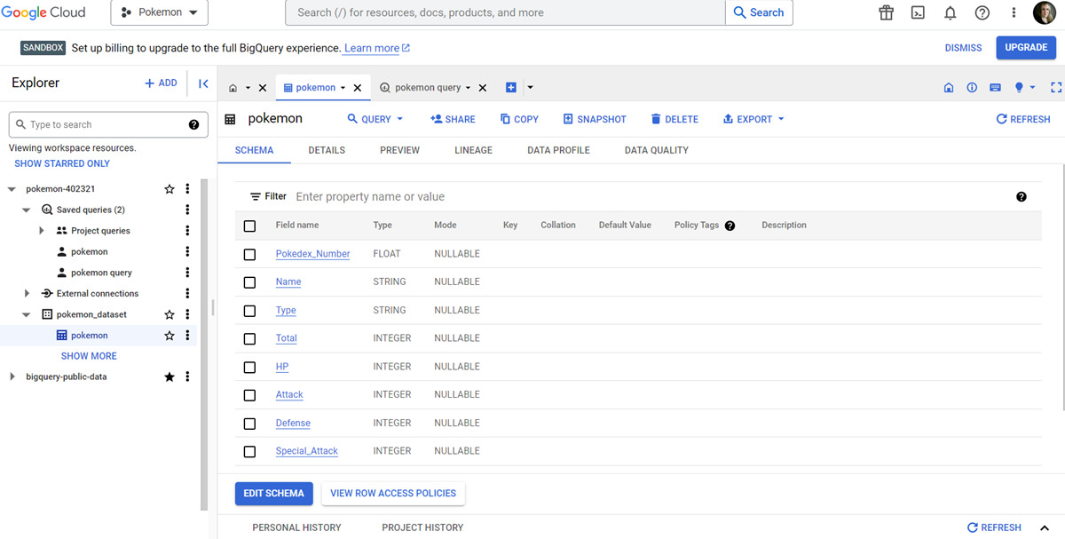
Task: Click the Google Cloud logo
Action: point(43,12)
